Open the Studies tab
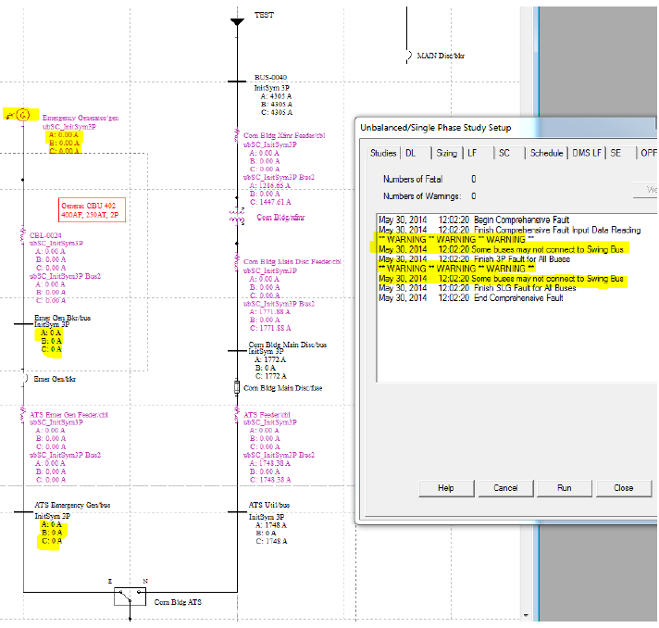Viewport: 659px width, 628px height. [x=383, y=153]
